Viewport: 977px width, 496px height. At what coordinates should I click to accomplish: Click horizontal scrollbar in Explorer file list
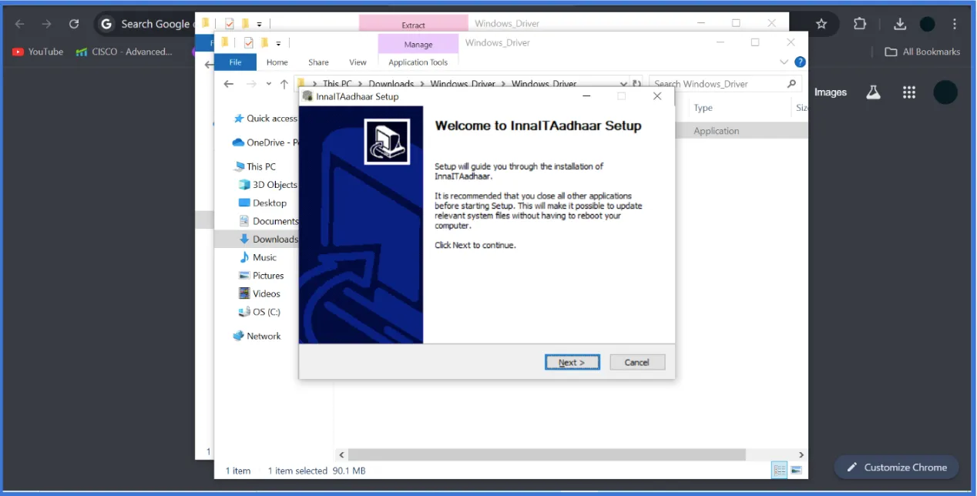coord(547,455)
